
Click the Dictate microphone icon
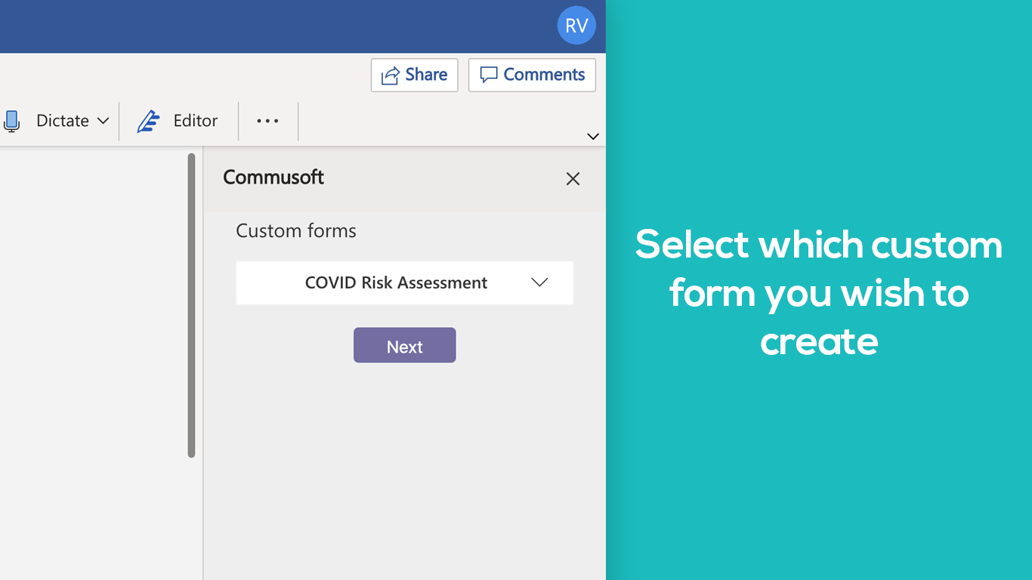11,121
